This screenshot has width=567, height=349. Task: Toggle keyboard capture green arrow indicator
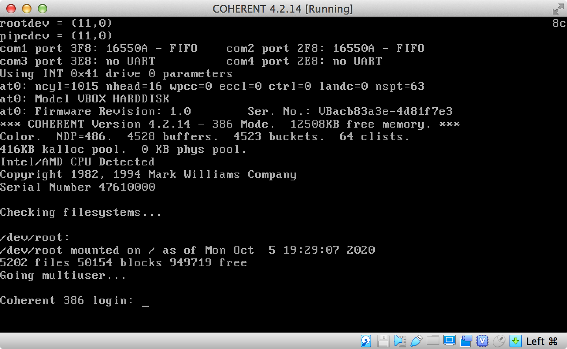click(515, 341)
